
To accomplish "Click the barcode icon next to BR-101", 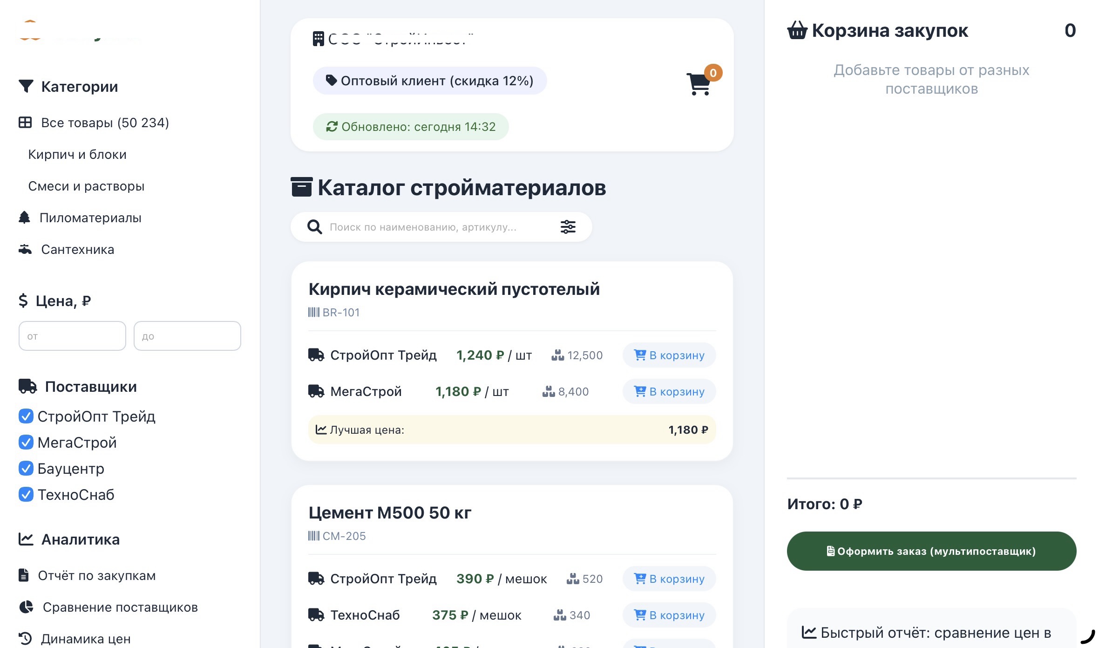I will point(313,312).
